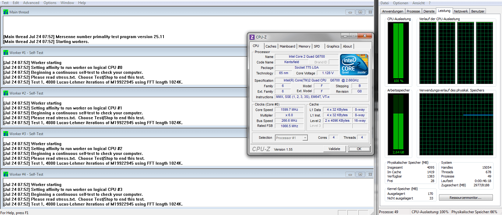The height and width of the screenshot is (215, 502).
Task: Open the Test menu in Prime95
Action: (5, 3)
